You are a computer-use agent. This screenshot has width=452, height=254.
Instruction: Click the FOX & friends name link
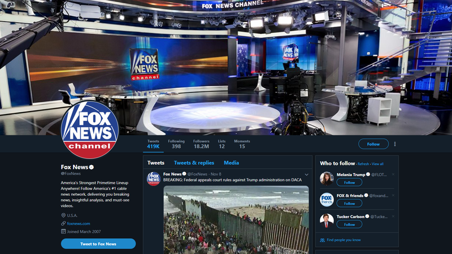point(350,195)
